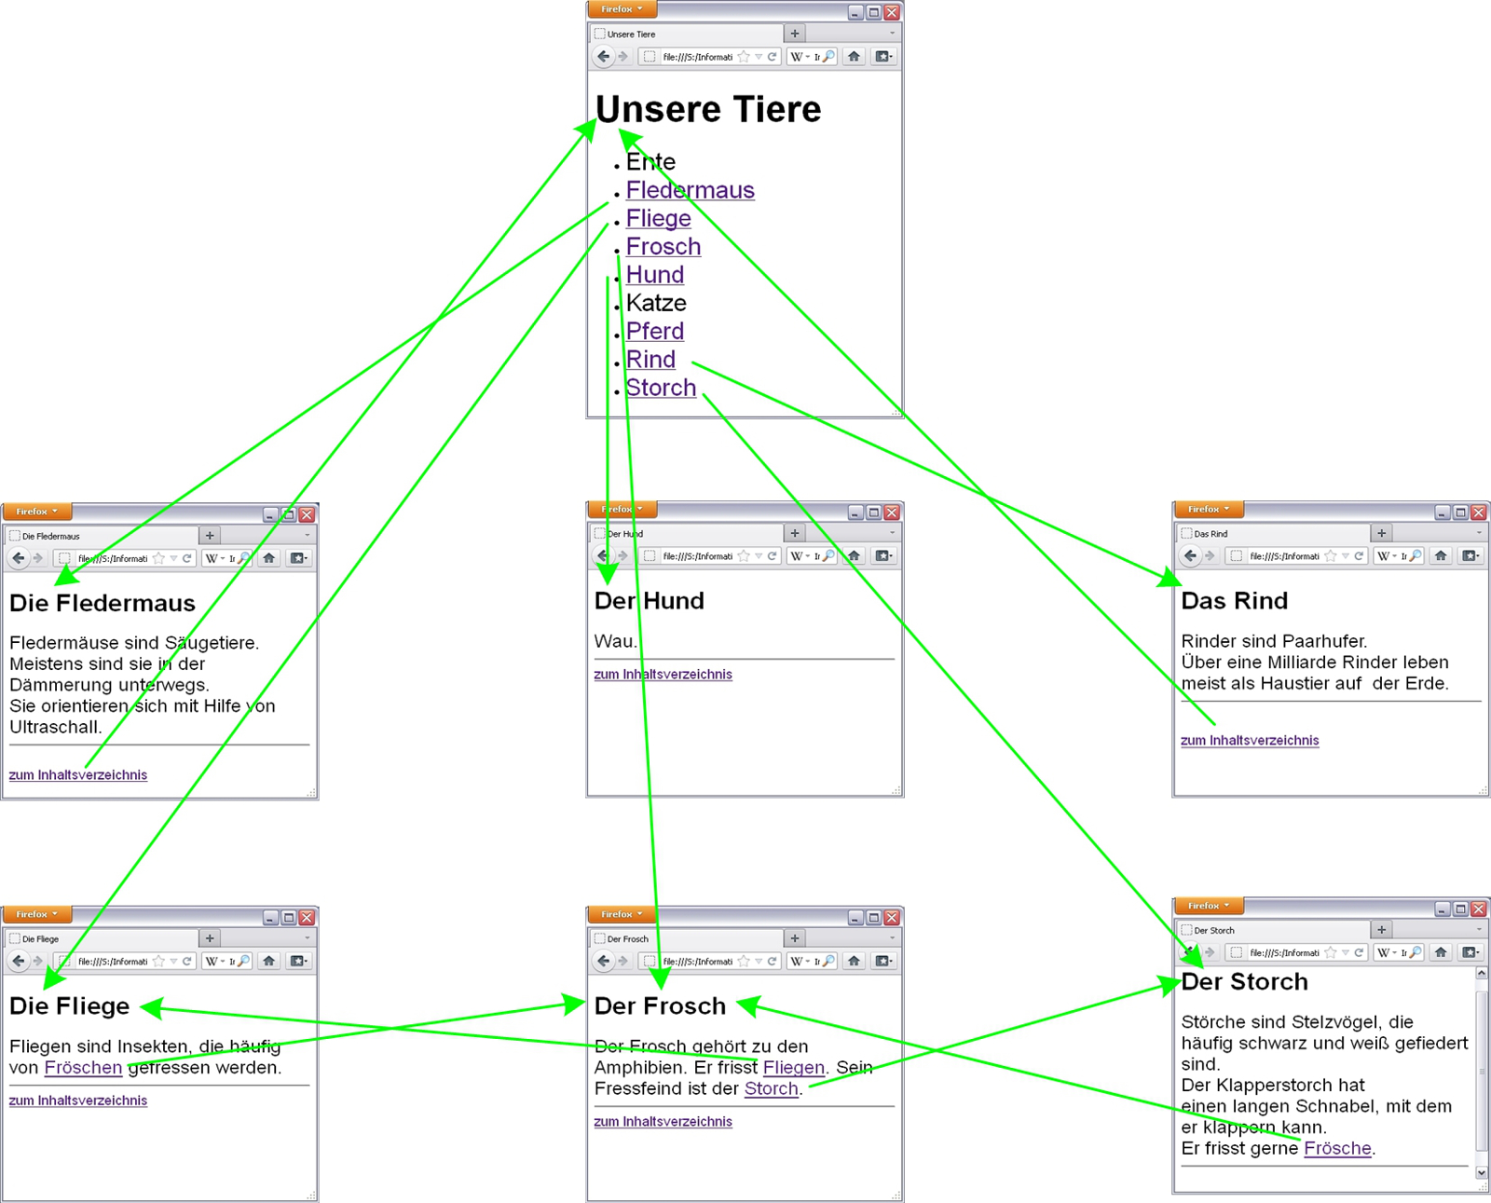This screenshot has height=1203, width=1491.
Task: Open a new tab in Das Rind window
Action: 1381,533
